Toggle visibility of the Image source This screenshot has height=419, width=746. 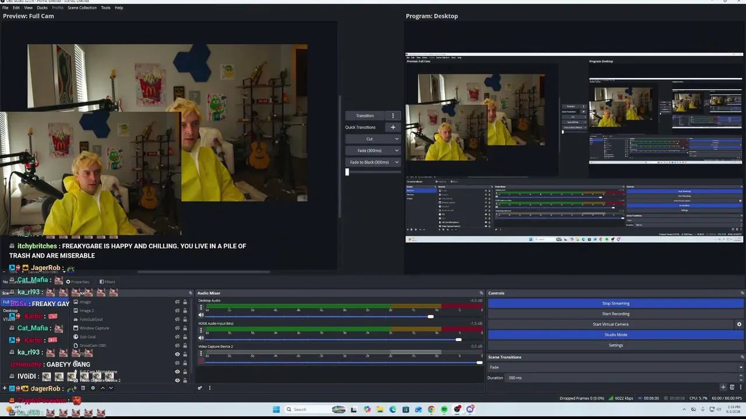tap(177, 302)
